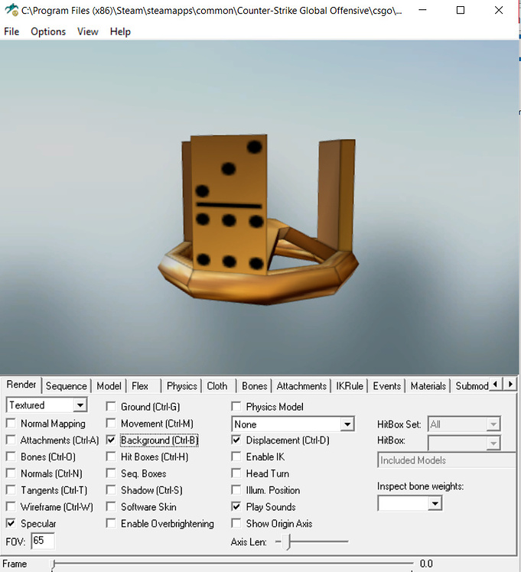Viewport: 521px width, 572px height.
Task: Switch to the Sequence tab
Action: tap(67, 386)
